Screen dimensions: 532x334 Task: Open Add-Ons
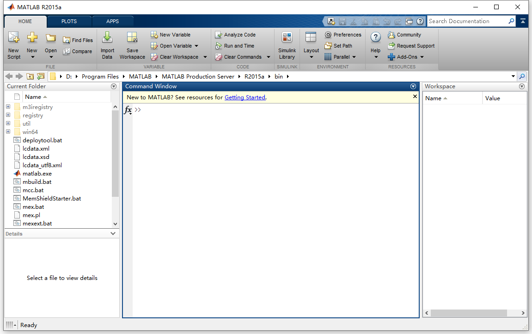(406, 57)
